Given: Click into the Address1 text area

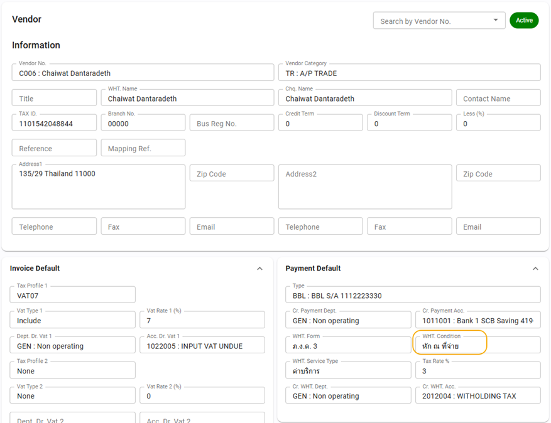Looking at the screenshot, I should tap(98, 187).
